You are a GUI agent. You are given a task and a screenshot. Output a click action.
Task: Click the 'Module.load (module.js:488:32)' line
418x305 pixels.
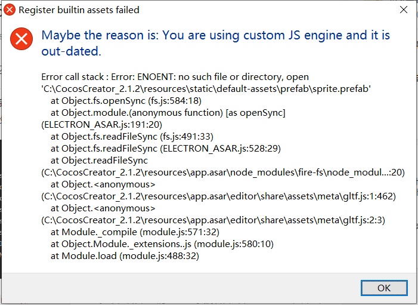(x=125, y=256)
